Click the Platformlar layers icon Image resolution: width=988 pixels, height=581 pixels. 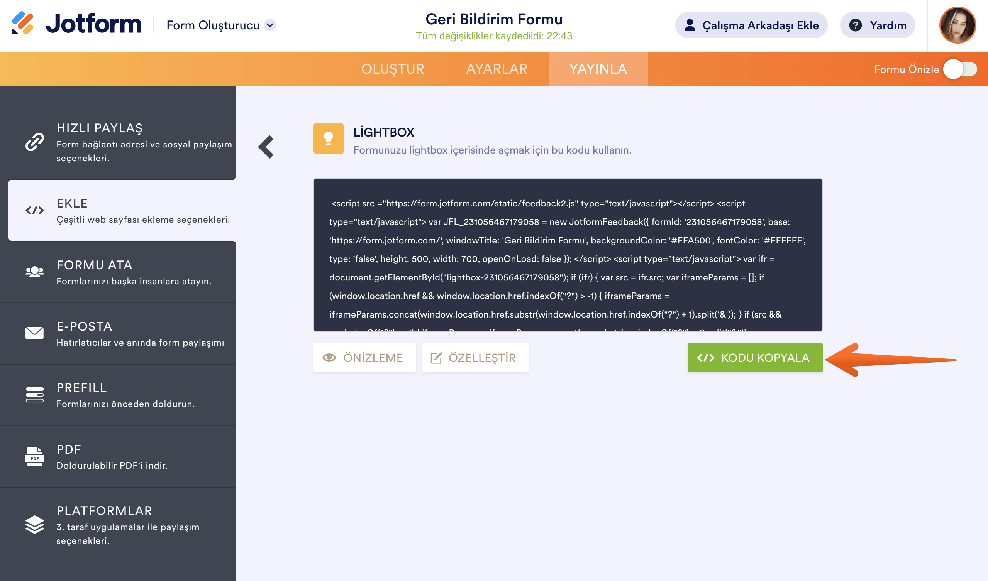pyautogui.click(x=34, y=524)
